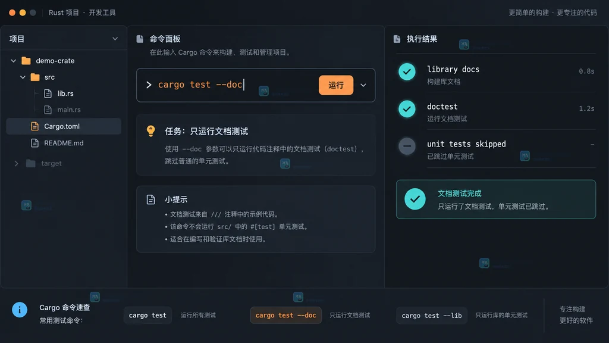Click the 已跳过单元测试 subtitle

click(x=450, y=157)
